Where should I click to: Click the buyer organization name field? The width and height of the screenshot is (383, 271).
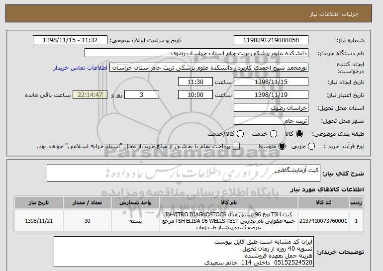pos(196,53)
